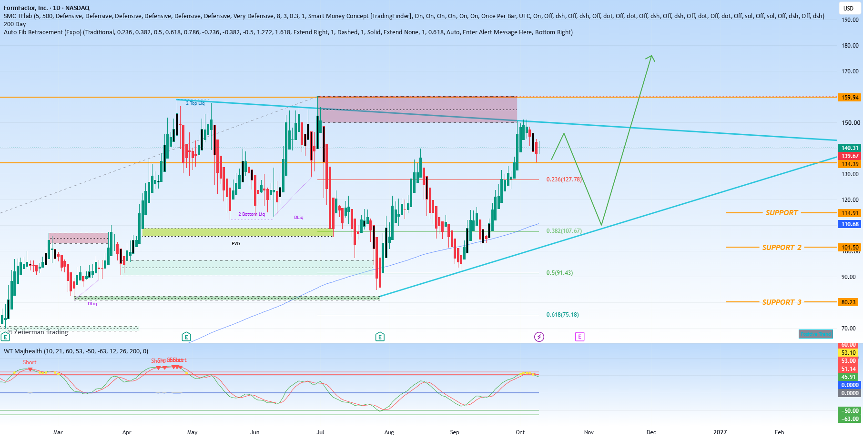This screenshot has height=439, width=863.
Task: Select the SMC TFlab indicator legend
Action: (x=414, y=16)
